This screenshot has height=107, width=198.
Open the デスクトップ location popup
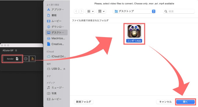pos(134,11)
